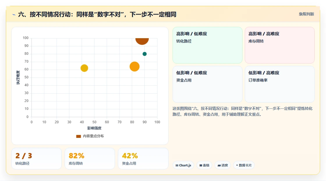Image resolution: width=326 pixels, height=181 pixels.
Task: Click the 执行难度 y-axis title
Action: click(18, 78)
